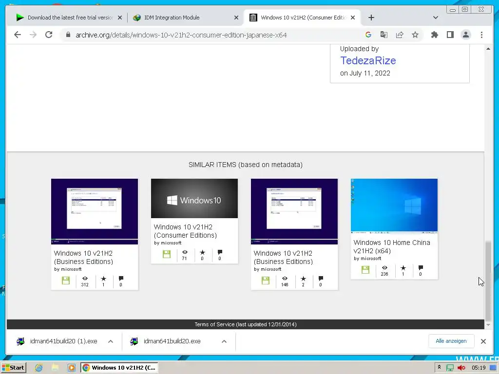Expand options for idman641build20 (1).exe download
The image size is (499, 374).
click(111, 341)
